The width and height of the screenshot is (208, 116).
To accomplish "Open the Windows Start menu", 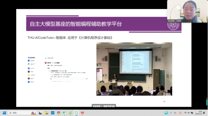I will (5, 113).
